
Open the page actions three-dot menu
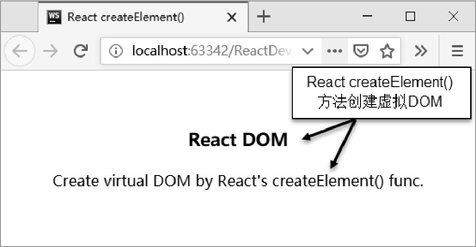[334, 51]
